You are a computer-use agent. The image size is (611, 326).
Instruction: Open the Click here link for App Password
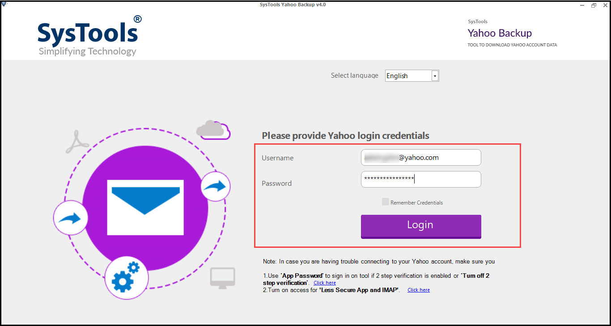tap(324, 283)
